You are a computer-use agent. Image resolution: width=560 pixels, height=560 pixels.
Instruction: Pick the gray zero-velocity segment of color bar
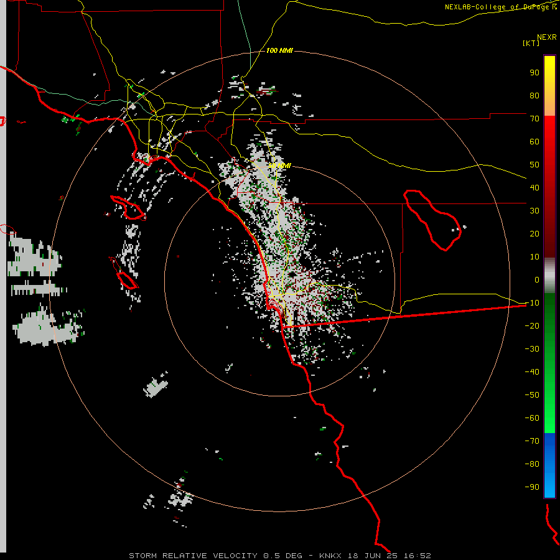(549, 276)
